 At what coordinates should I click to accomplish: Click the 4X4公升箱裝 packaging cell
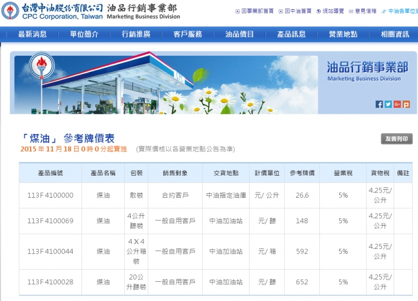coord(136,252)
